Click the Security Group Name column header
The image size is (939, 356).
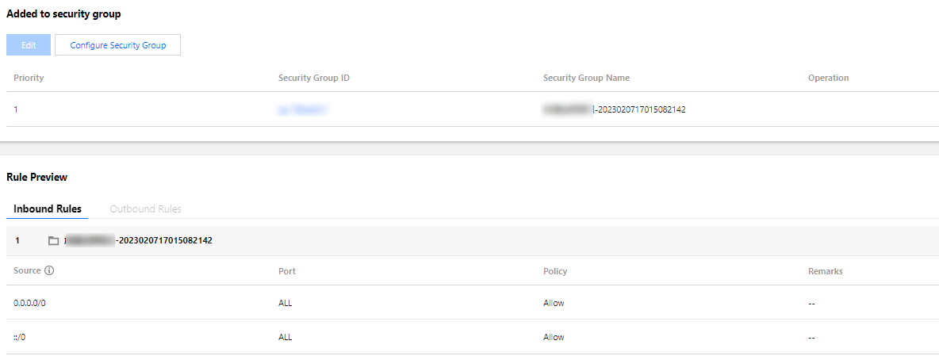[x=586, y=78]
